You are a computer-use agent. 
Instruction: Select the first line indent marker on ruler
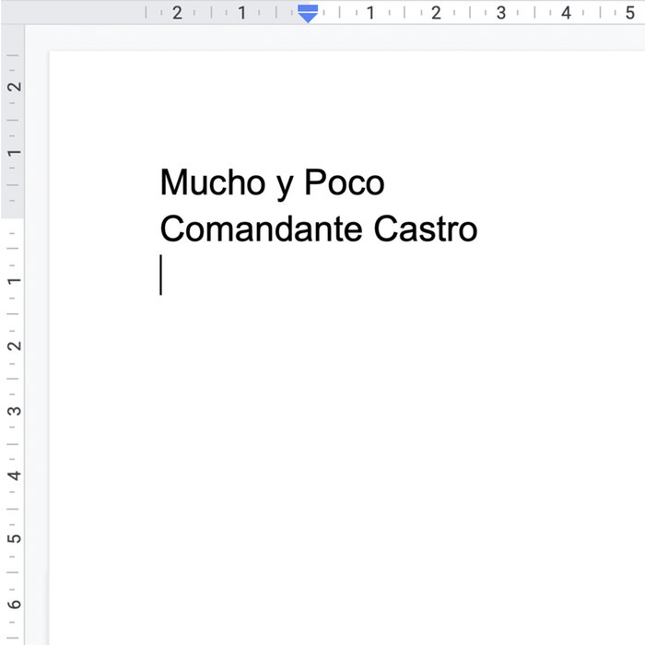click(x=308, y=7)
